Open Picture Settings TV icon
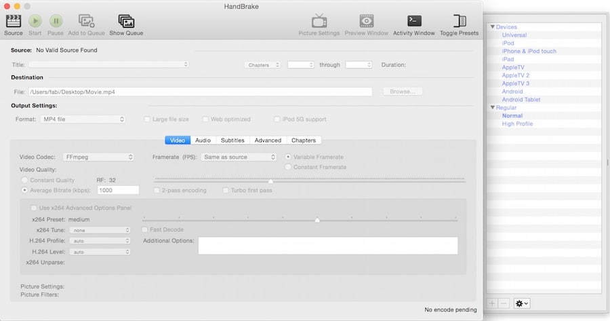610x321 pixels. point(319,21)
